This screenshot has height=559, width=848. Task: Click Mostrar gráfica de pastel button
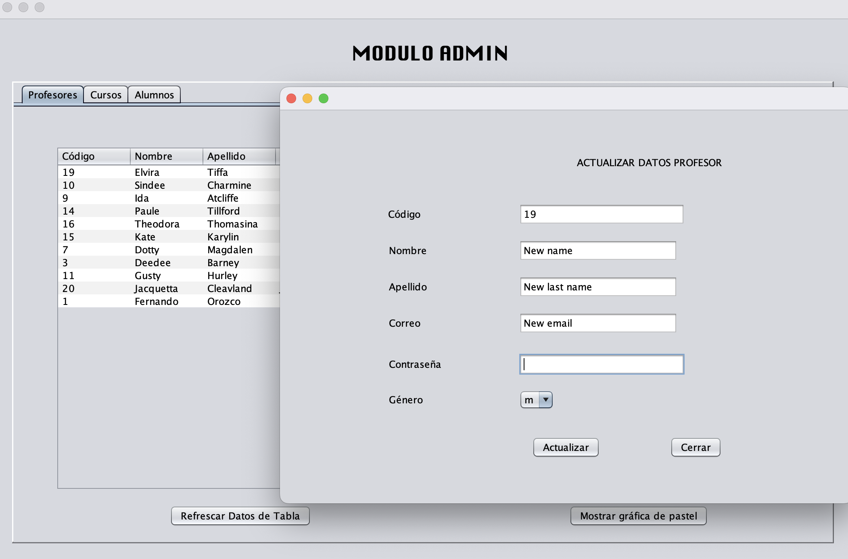638,516
